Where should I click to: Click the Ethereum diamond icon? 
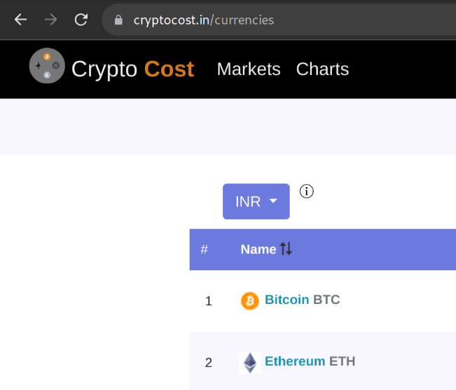(x=250, y=363)
